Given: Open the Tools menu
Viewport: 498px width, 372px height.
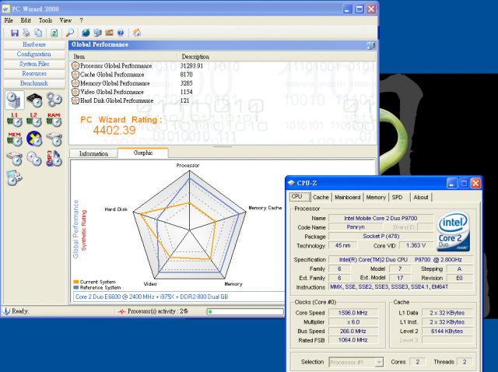Looking at the screenshot, I should (x=45, y=20).
